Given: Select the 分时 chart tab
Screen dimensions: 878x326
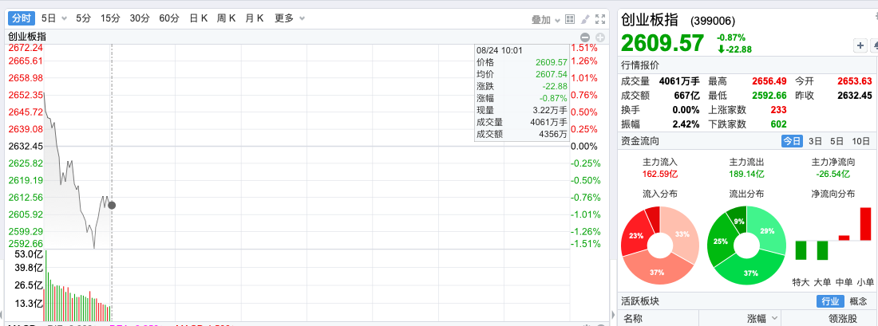Looking at the screenshot, I should point(23,18).
